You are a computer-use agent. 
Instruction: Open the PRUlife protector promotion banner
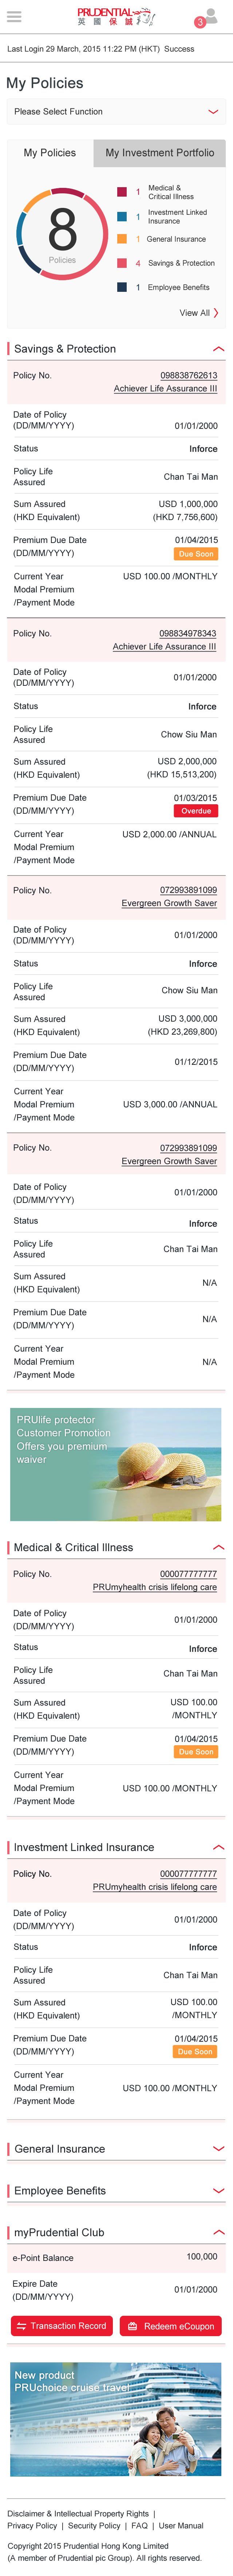point(116,1463)
